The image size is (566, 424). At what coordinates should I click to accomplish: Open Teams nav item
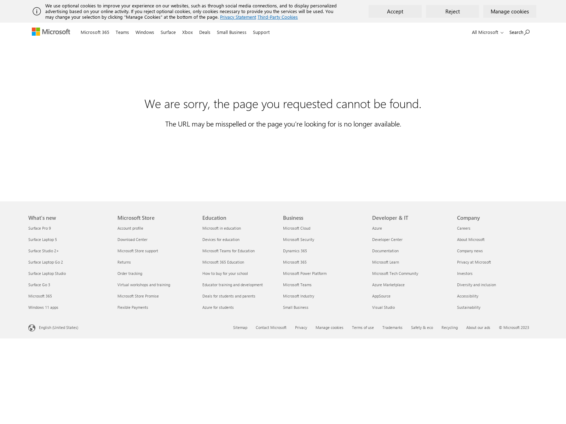point(122,32)
